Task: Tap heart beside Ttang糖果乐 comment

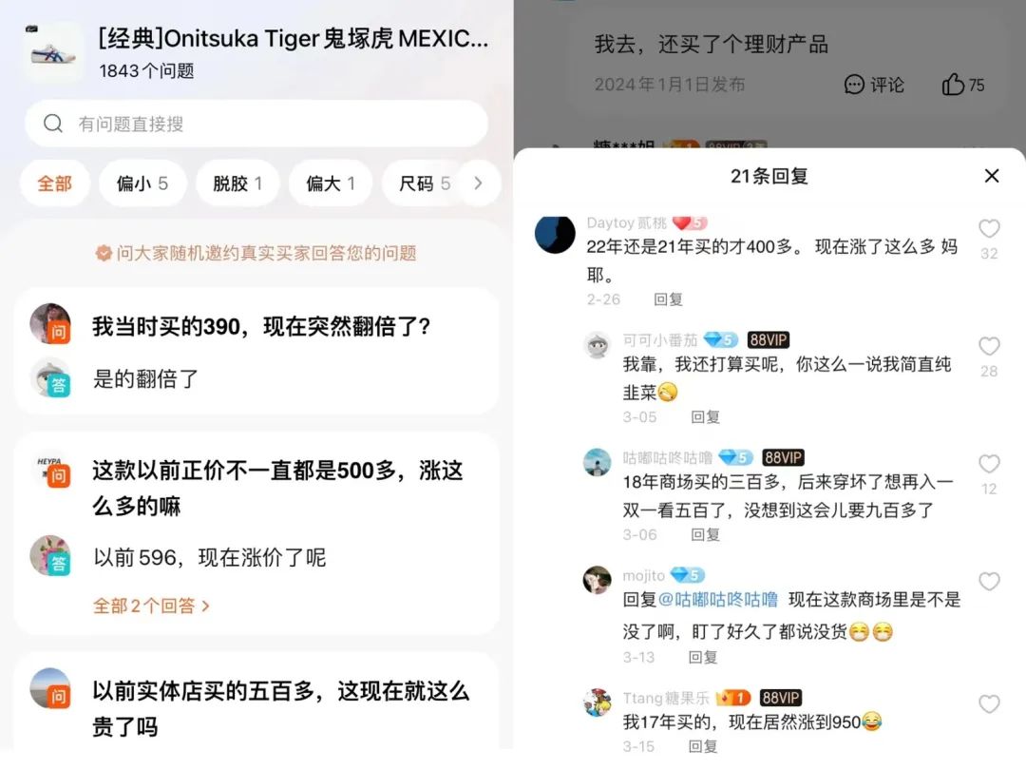Action: pyautogui.click(x=989, y=703)
